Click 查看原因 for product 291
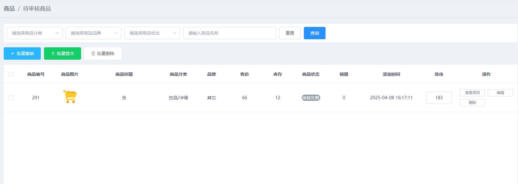 [472, 93]
